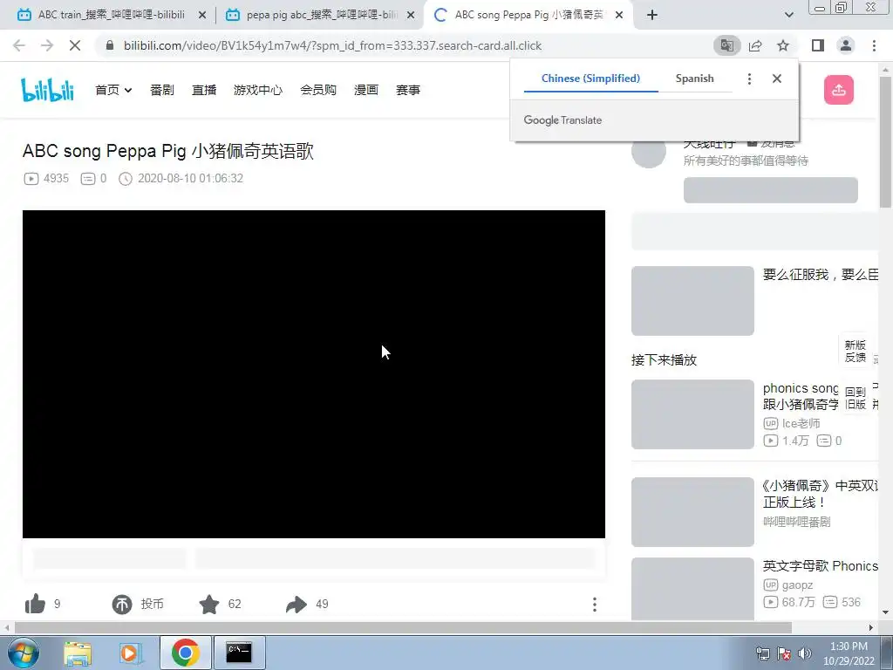
Task: Open the command prompt taskbar icon
Action: [x=239, y=653]
